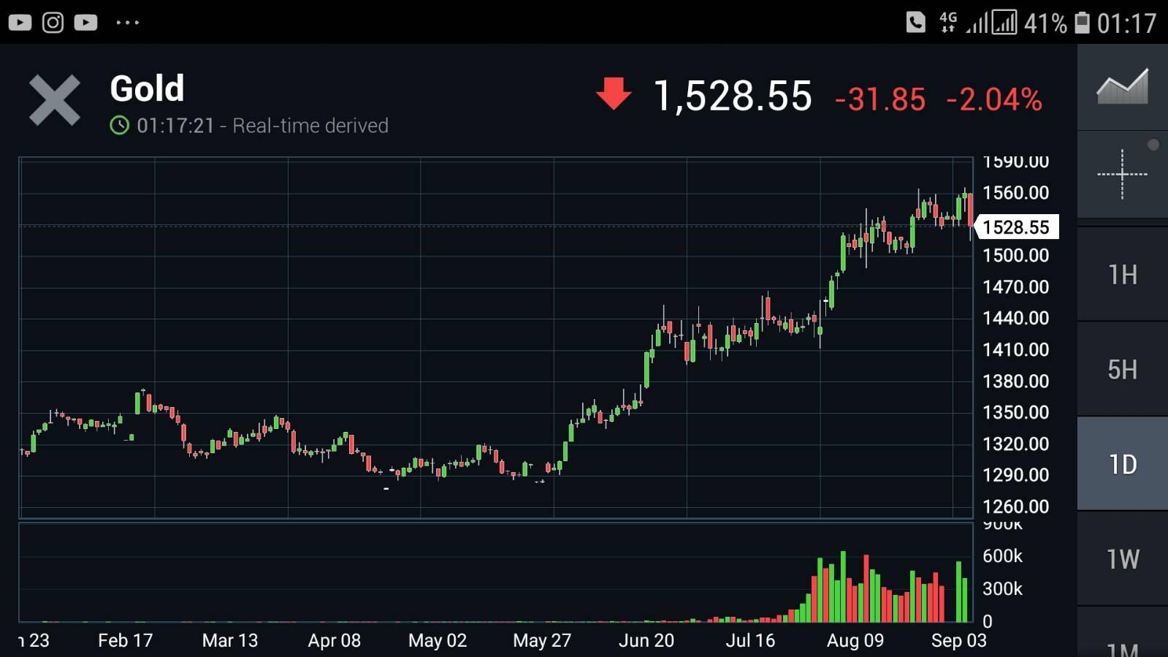Tap the Feb 17 date label
The image size is (1168, 657).
[126, 641]
